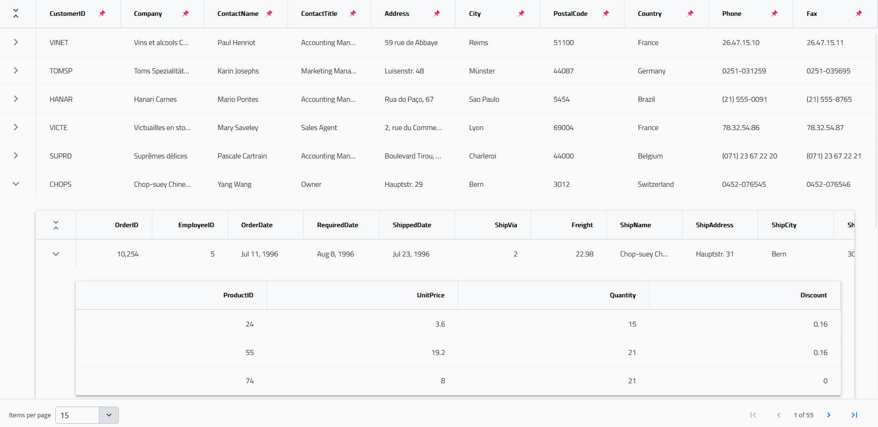Collapse all rows in the orders grid
Viewport: 878px width, 427px height.
56,225
